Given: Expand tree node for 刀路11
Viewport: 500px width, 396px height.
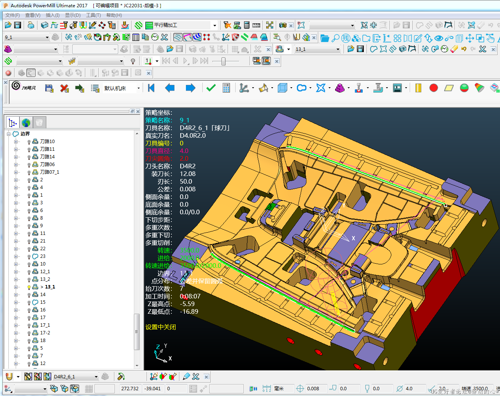Looking at the screenshot, I should coord(16,149).
